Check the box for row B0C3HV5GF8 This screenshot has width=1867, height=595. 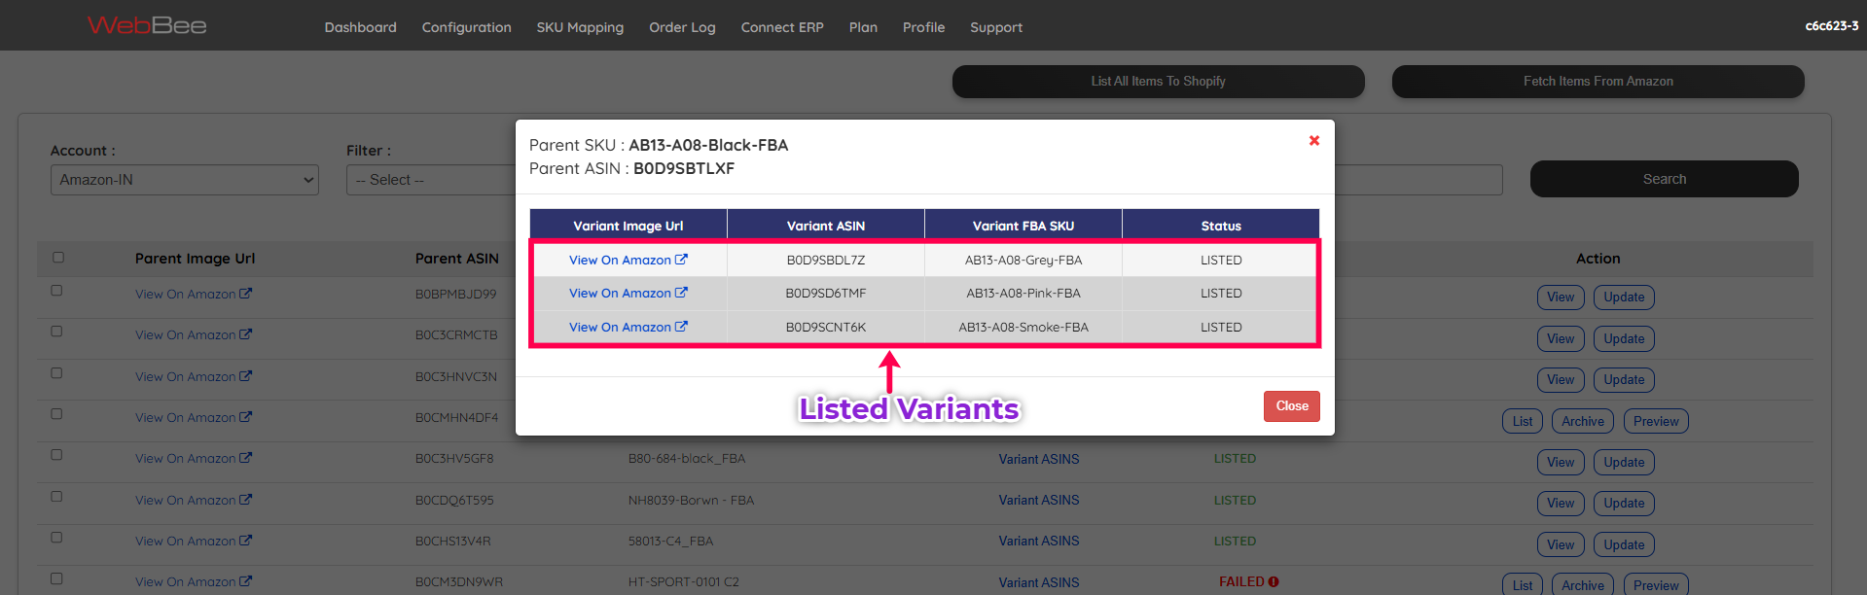point(56,455)
